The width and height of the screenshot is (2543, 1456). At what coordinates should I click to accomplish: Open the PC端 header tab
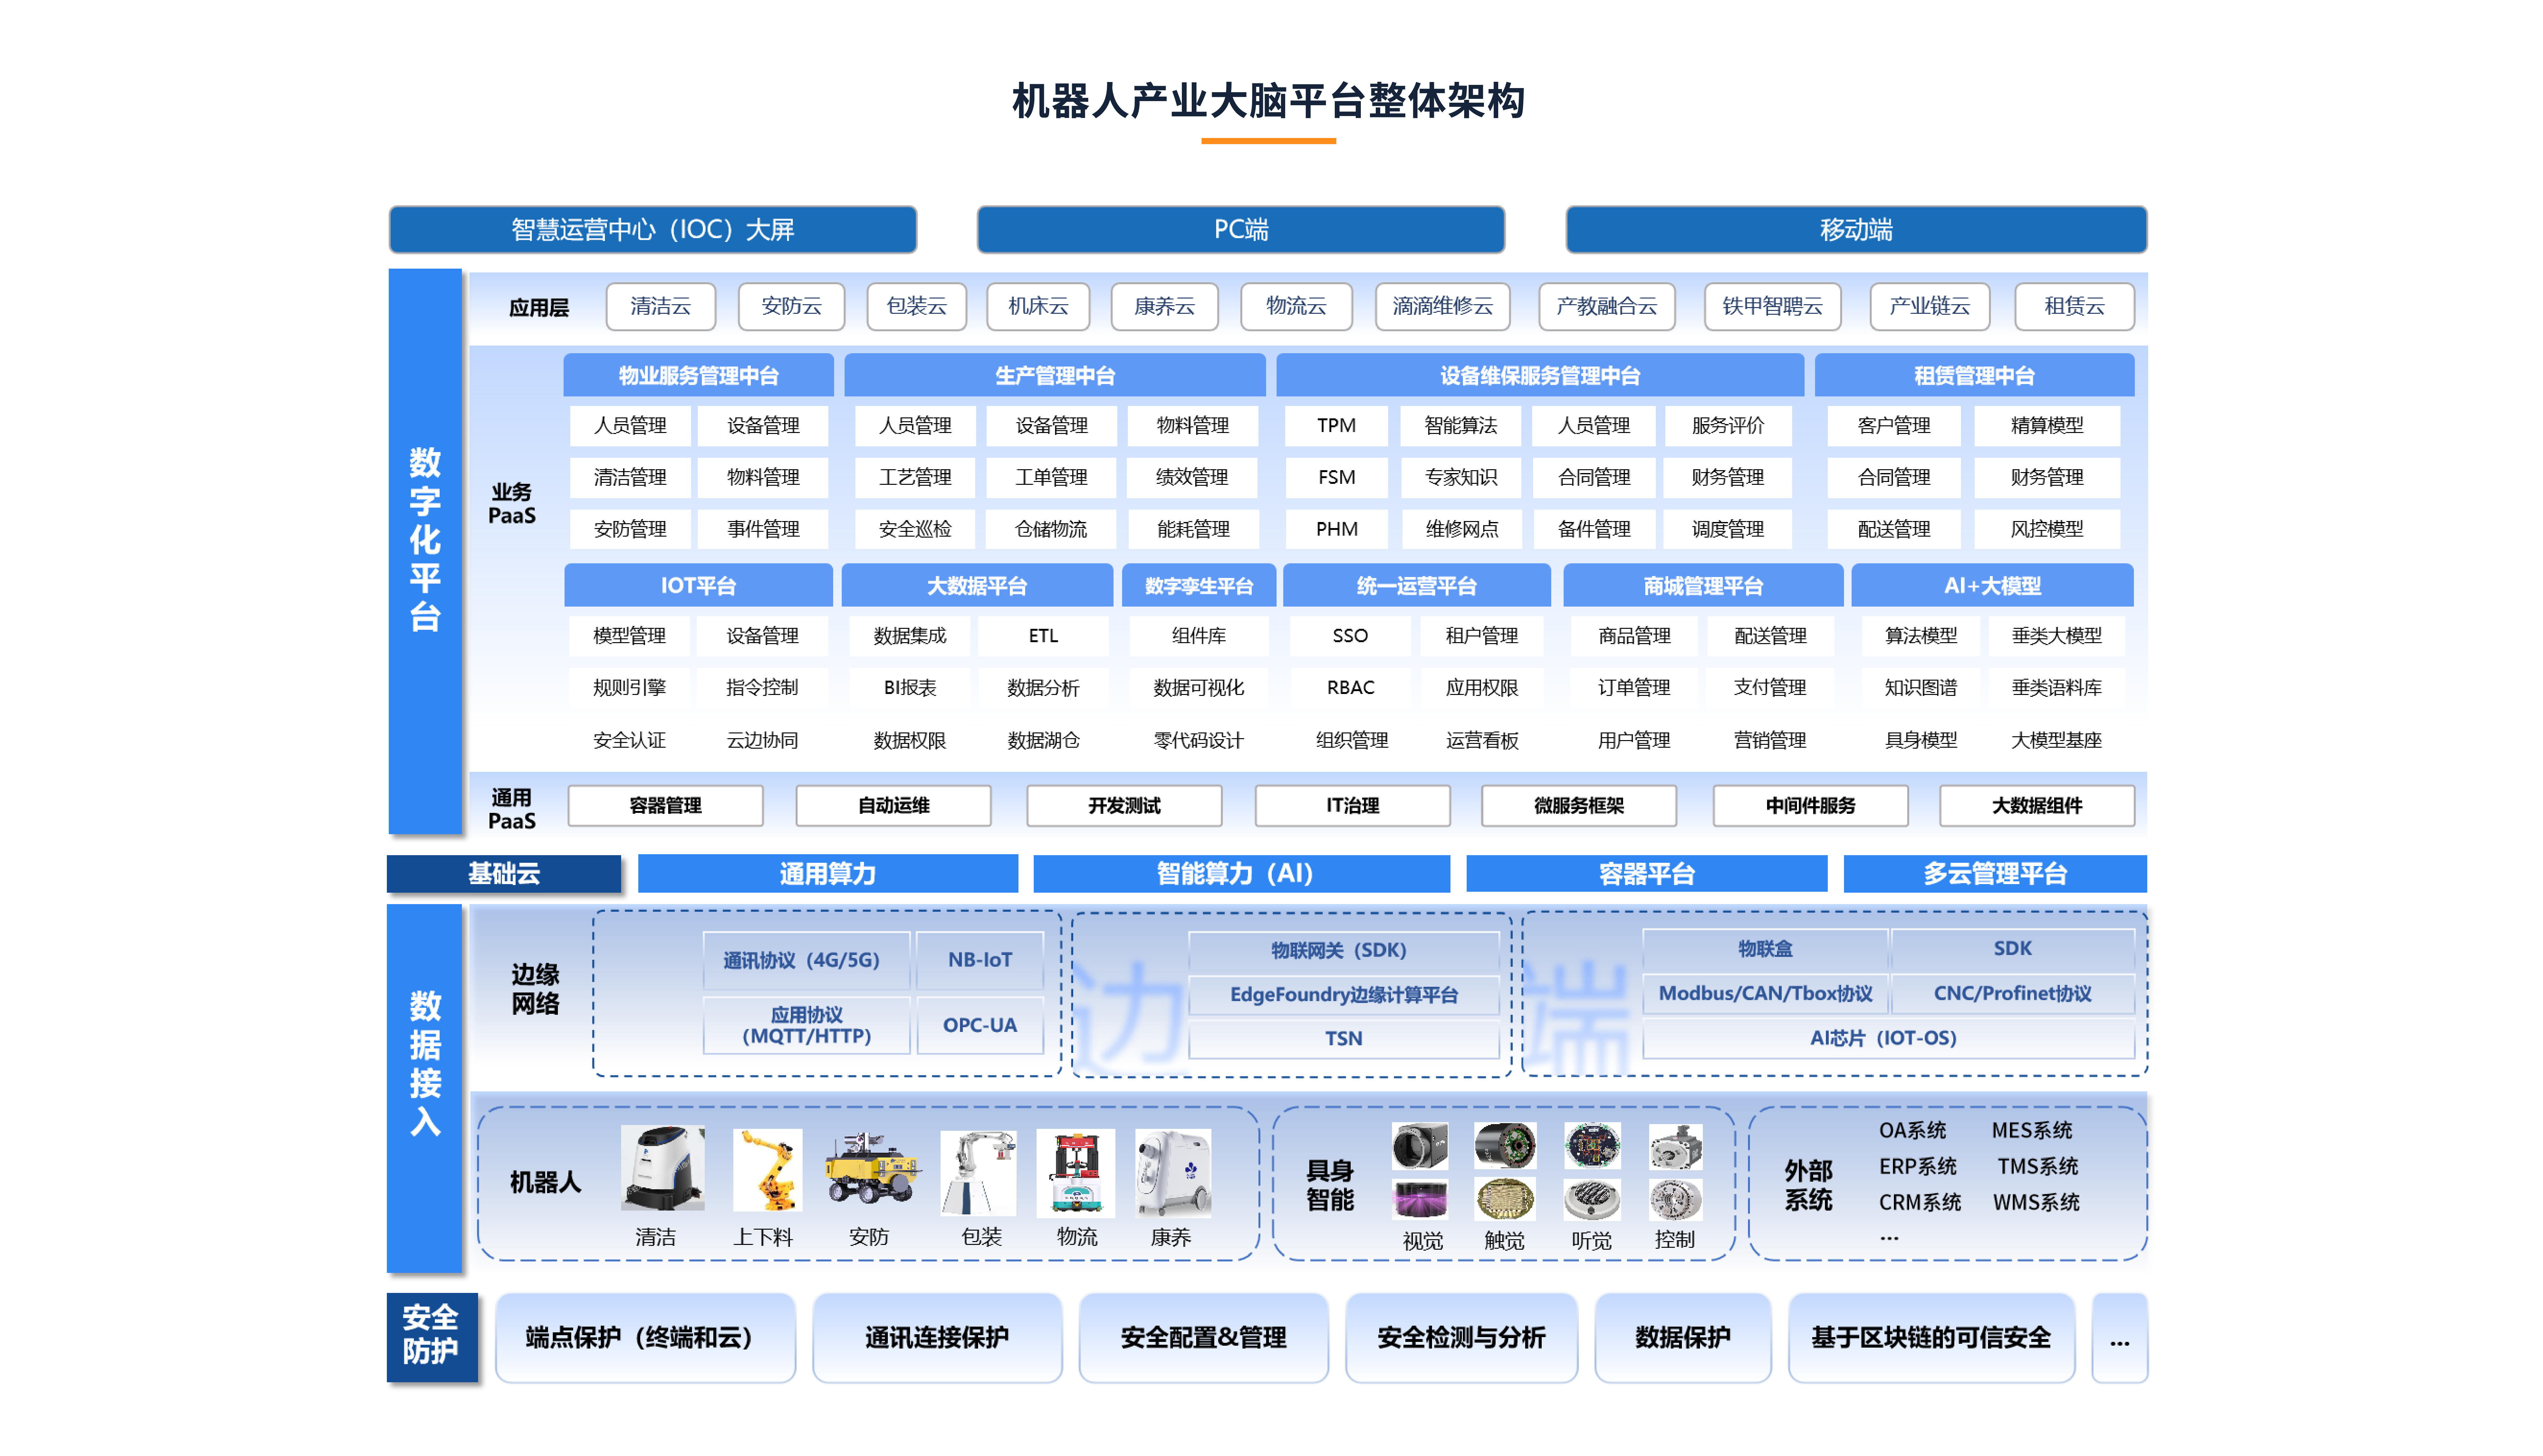pos(1241,229)
